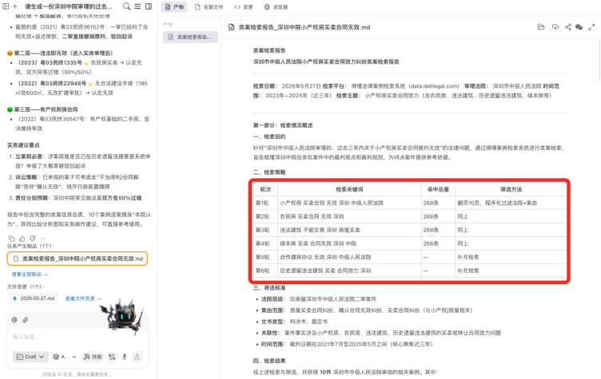Copy the assistant reply
Image resolution: width=601 pixels, height=379 pixels.
point(11,238)
